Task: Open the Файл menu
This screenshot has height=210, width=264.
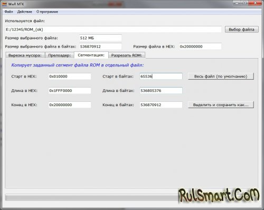Action: tap(8, 12)
